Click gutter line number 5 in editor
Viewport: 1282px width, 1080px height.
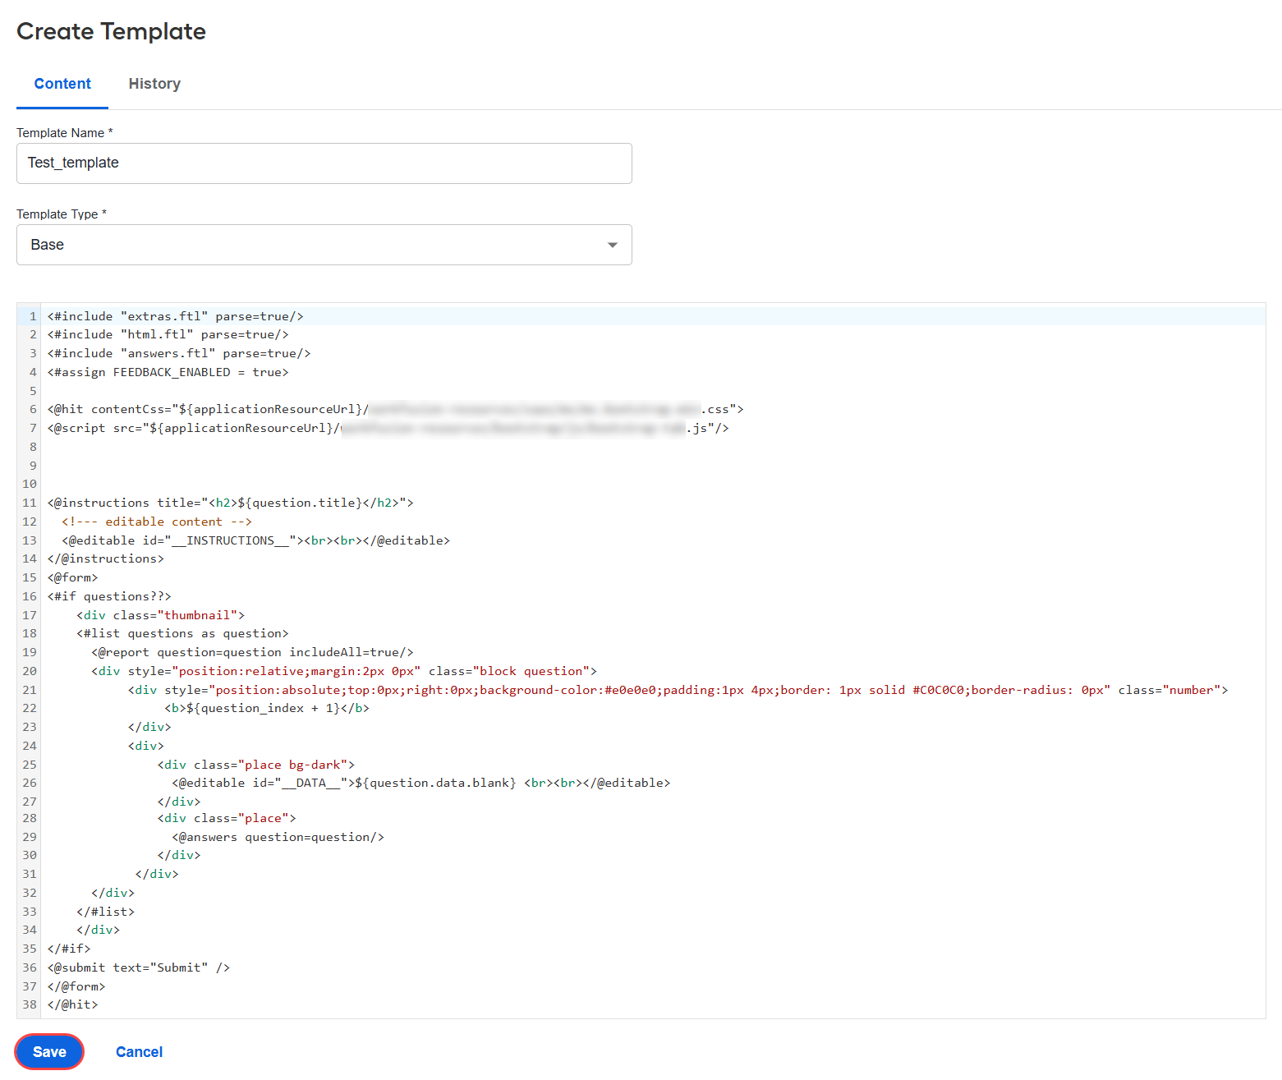tap(33, 392)
